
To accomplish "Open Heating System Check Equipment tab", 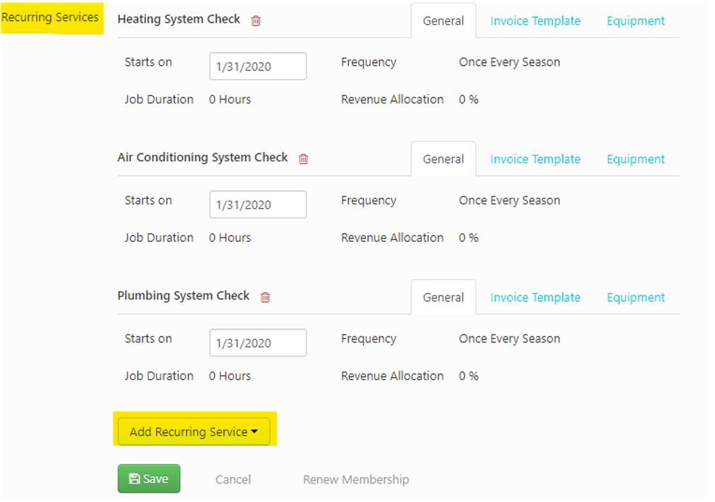I will pyautogui.click(x=636, y=21).
